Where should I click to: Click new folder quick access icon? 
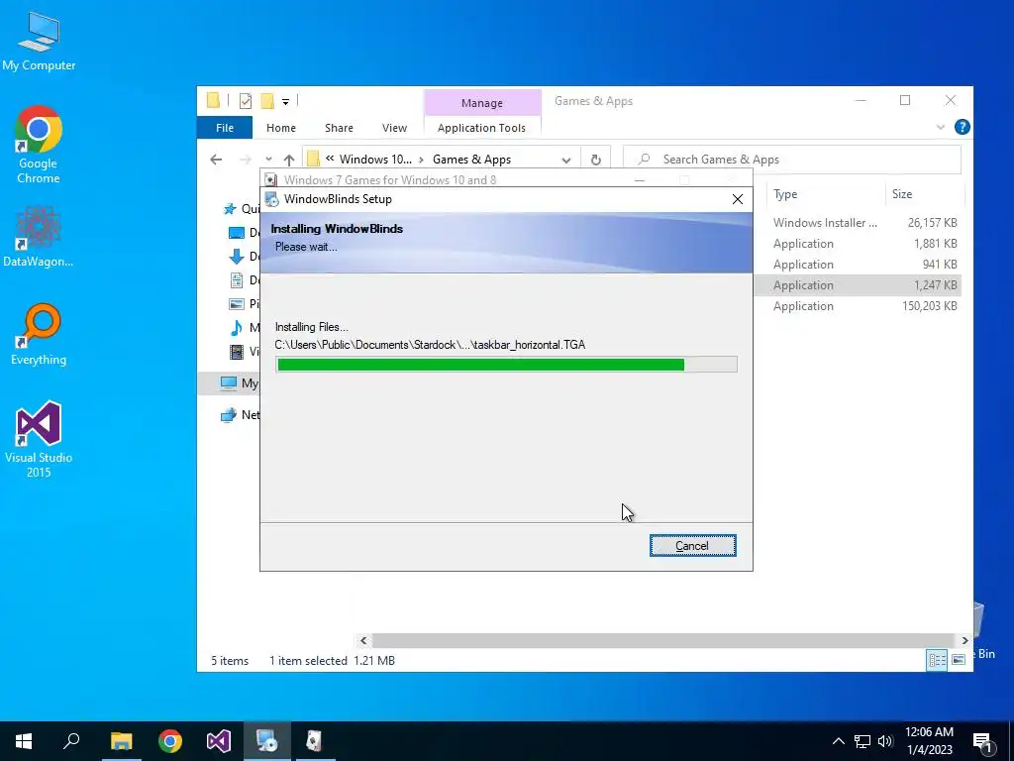coord(267,101)
